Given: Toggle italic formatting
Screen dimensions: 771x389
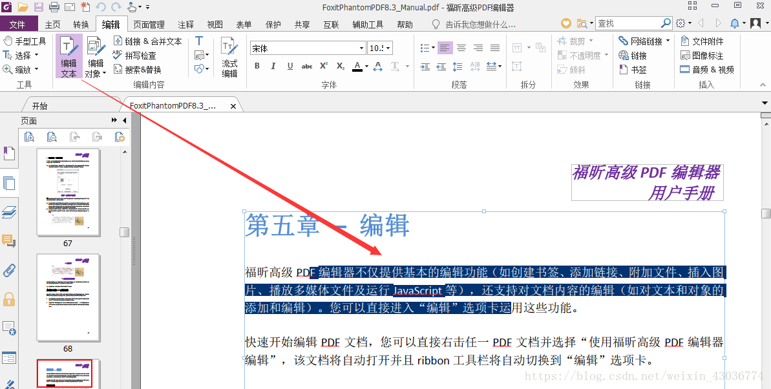Looking at the screenshot, I should pos(273,66).
